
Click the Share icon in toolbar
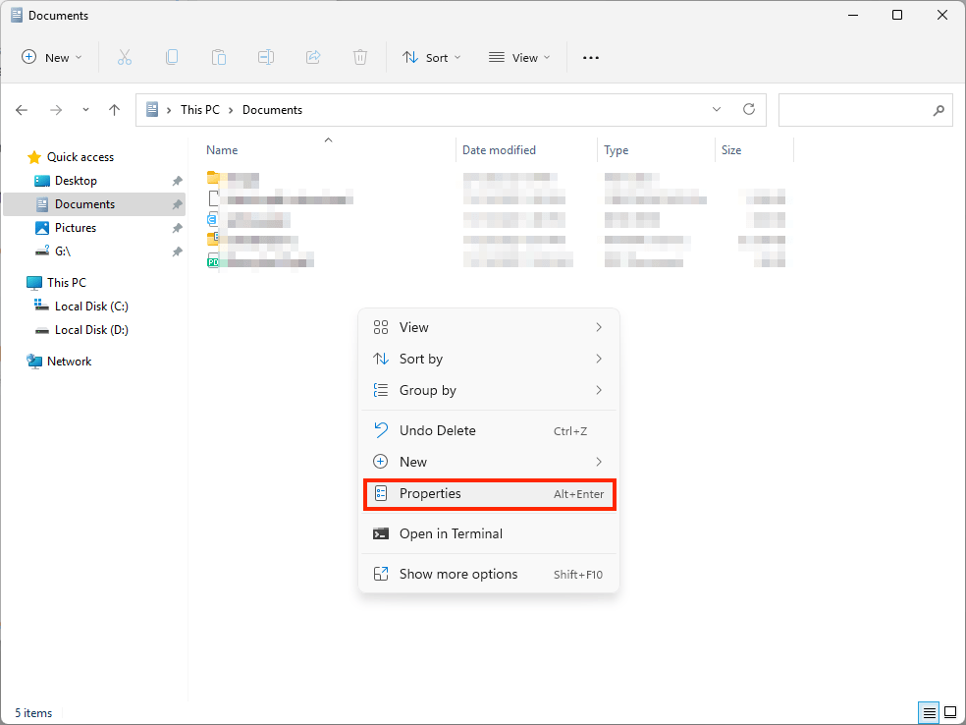pos(313,58)
